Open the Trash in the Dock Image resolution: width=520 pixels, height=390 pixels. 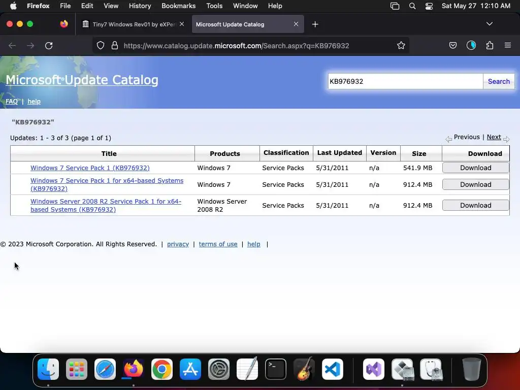point(472,369)
